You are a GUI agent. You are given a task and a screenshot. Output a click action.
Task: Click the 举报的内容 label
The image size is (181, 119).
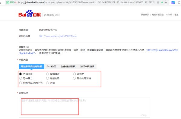click(24, 36)
